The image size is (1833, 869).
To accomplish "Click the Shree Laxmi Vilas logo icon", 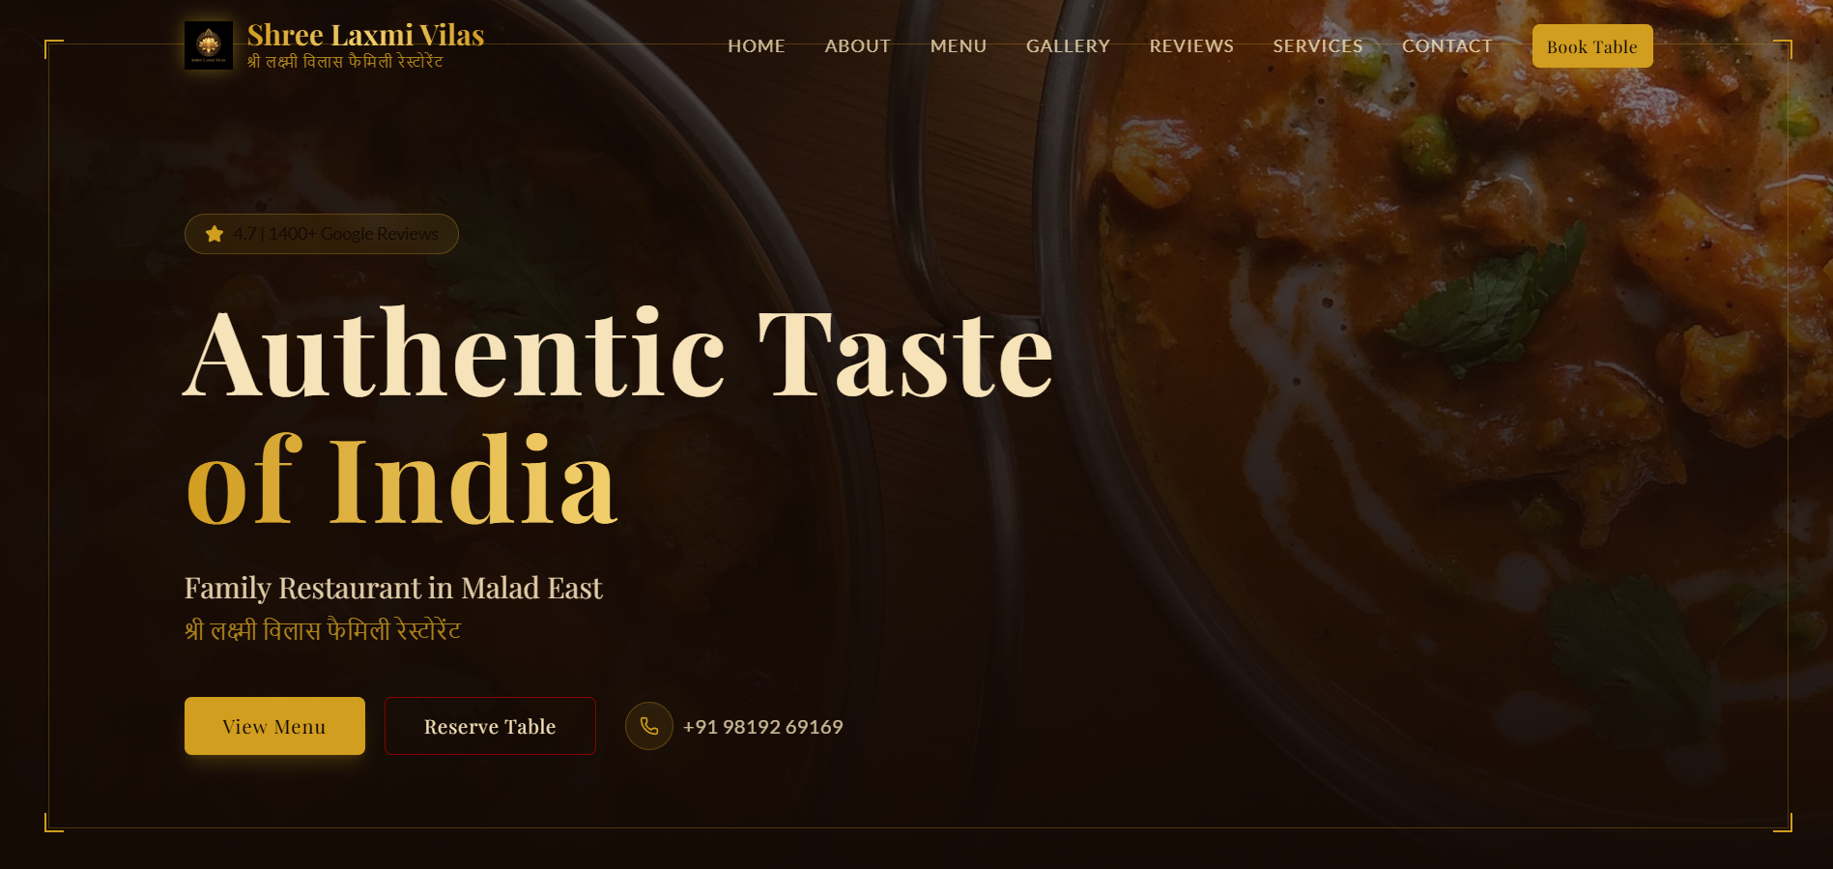I will (x=209, y=45).
